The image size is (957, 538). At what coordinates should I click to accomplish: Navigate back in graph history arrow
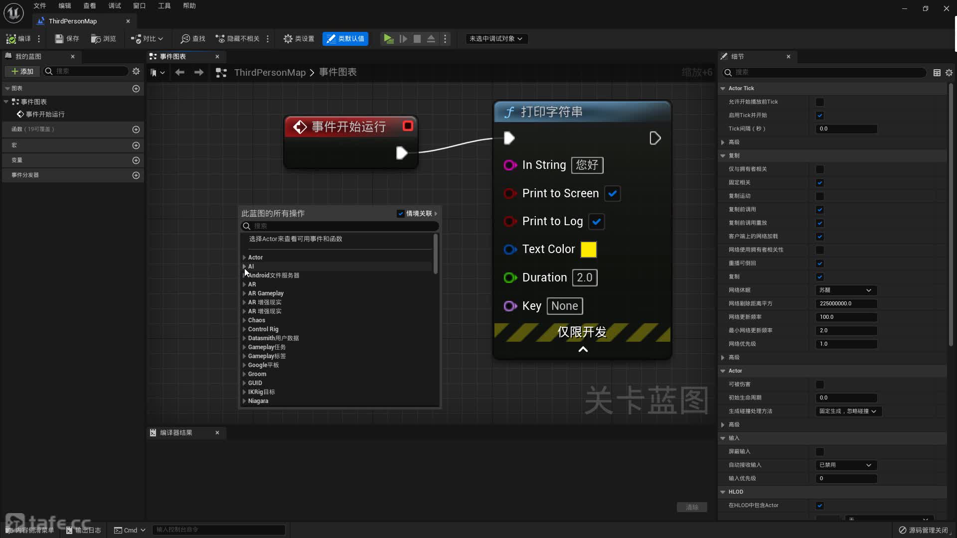[180, 72]
